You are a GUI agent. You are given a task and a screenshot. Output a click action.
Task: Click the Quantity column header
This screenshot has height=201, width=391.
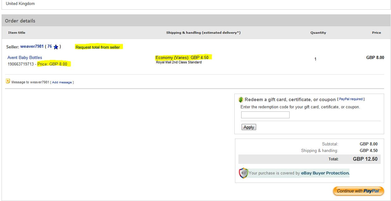pos(318,32)
